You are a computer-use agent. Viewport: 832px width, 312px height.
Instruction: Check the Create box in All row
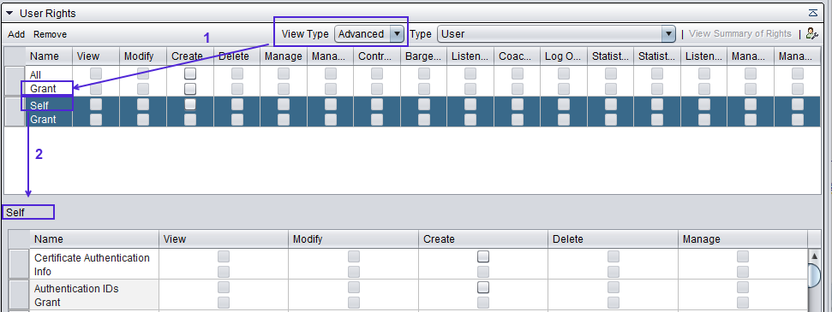point(190,74)
